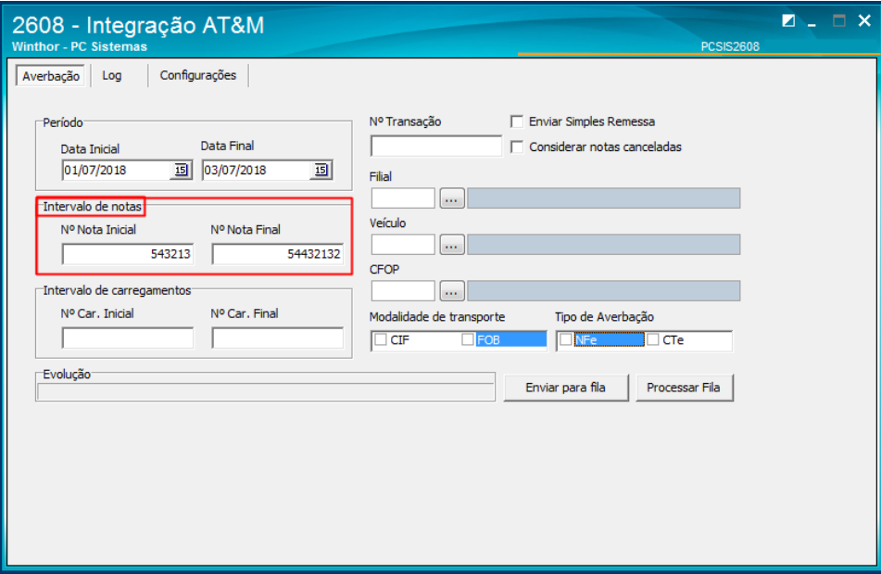Open the Data Final calendar picker
This screenshot has width=881, height=574.
pyautogui.click(x=321, y=170)
